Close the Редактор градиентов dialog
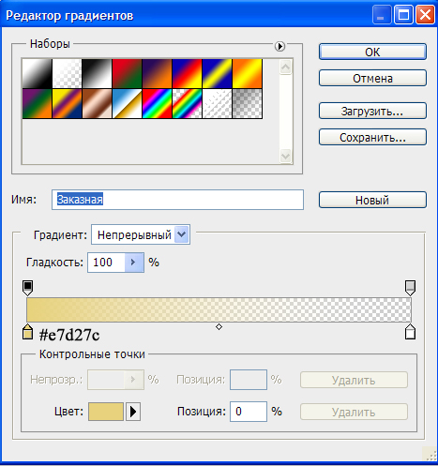Image resolution: width=438 pixels, height=466 pixels. 425,15
